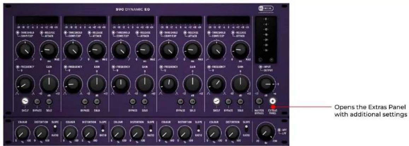Bypass the third EQ band
Screen dimensions: 409x146
(x=133, y=102)
